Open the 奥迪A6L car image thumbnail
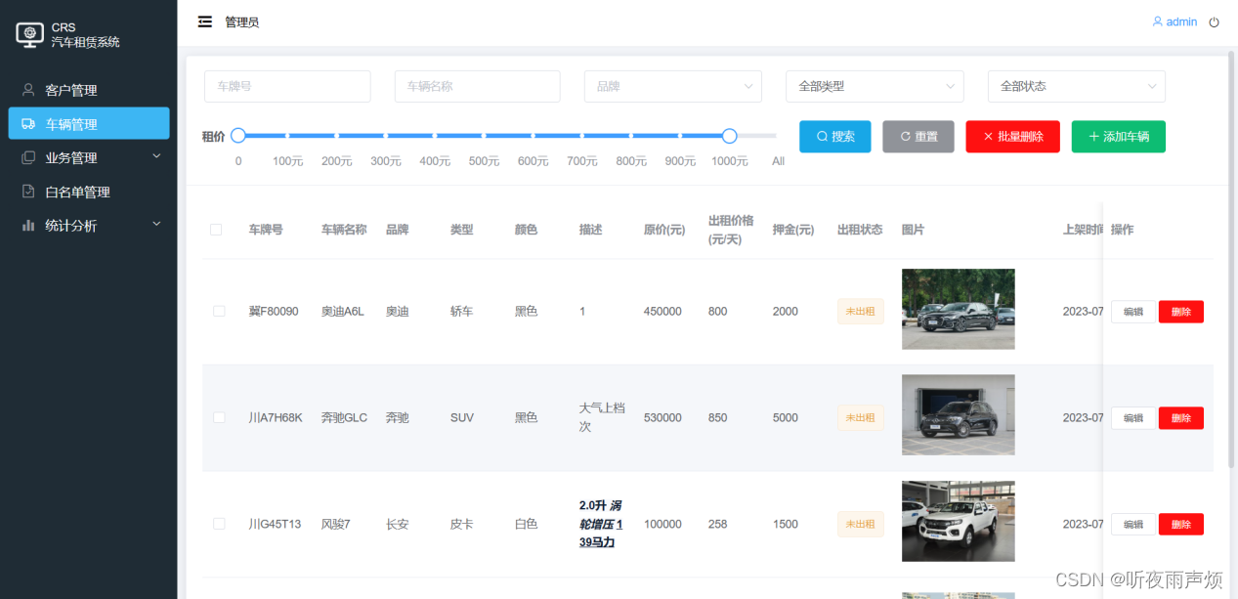The image size is (1238, 599). tap(958, 309)
